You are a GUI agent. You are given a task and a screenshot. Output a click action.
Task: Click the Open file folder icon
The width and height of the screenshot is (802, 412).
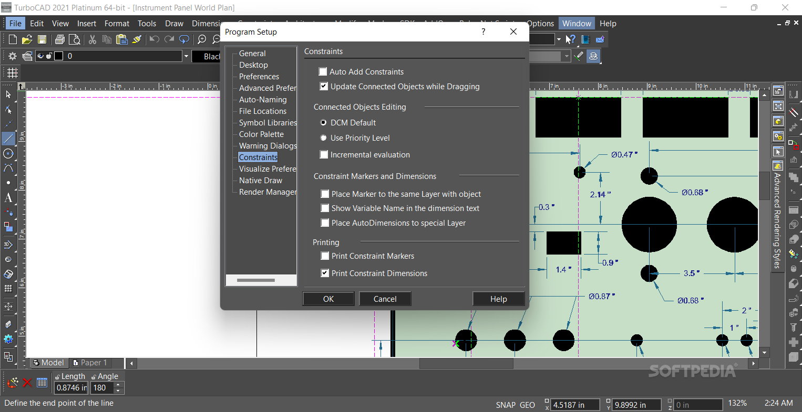[27, 39]
